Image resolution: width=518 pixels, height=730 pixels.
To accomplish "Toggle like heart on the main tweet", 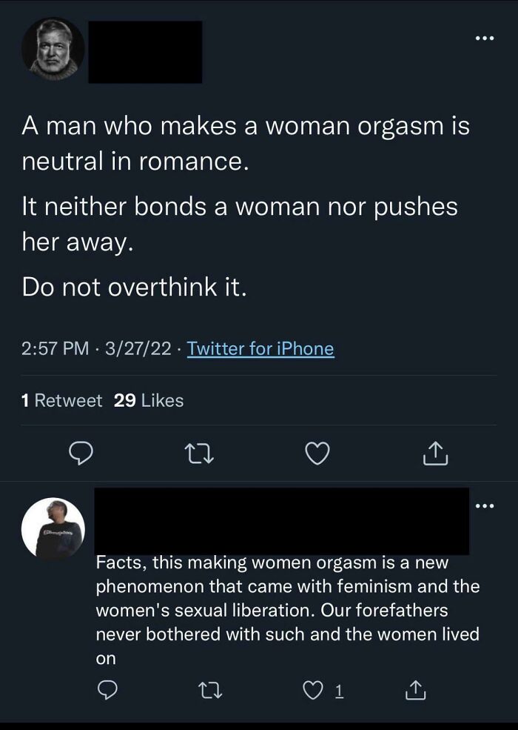I will [x=317, y=454].
